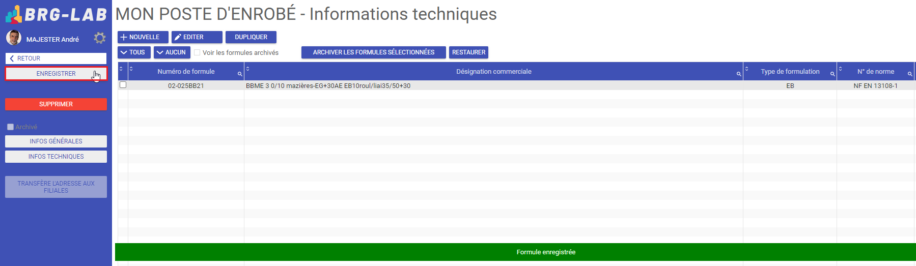Click N° de norme column header
Image resolution: width=916 pixels, height=266 pixels.
[876, 72]
